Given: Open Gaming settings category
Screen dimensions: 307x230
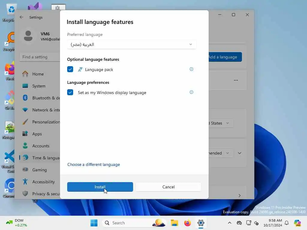Looking at the screenshot, I should [x=40, y=170].
